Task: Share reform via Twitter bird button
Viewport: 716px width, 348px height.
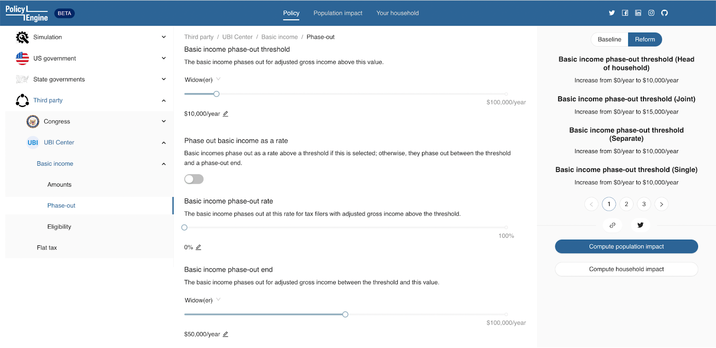Action: 640,225
